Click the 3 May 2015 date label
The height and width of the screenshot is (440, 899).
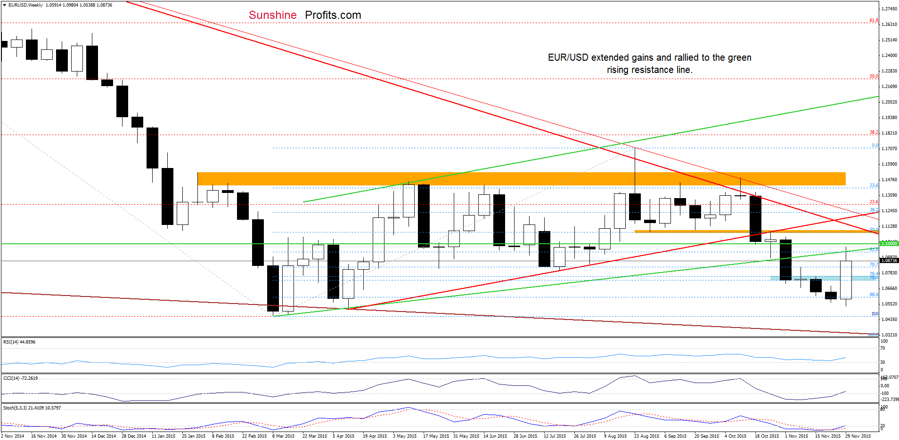pyautogui.click(x=405, y=436)
